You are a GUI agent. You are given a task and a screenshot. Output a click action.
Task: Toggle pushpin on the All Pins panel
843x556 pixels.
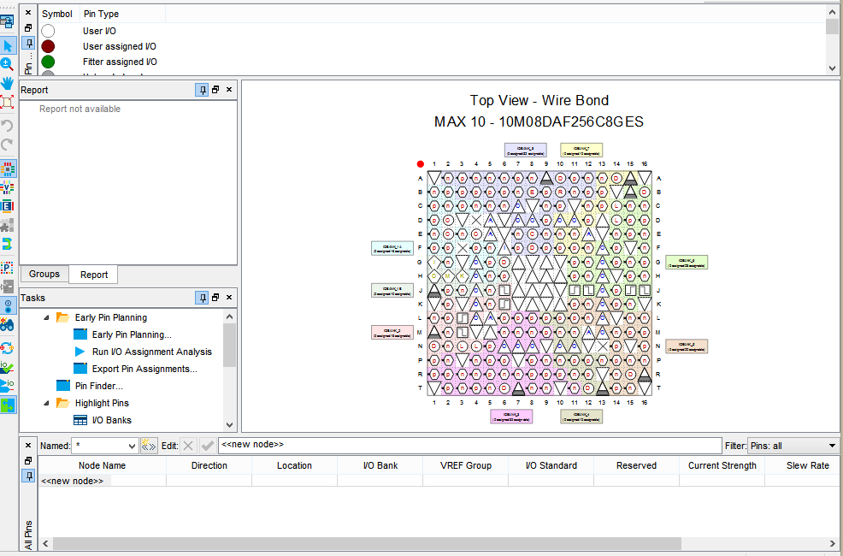pos(28,476)
